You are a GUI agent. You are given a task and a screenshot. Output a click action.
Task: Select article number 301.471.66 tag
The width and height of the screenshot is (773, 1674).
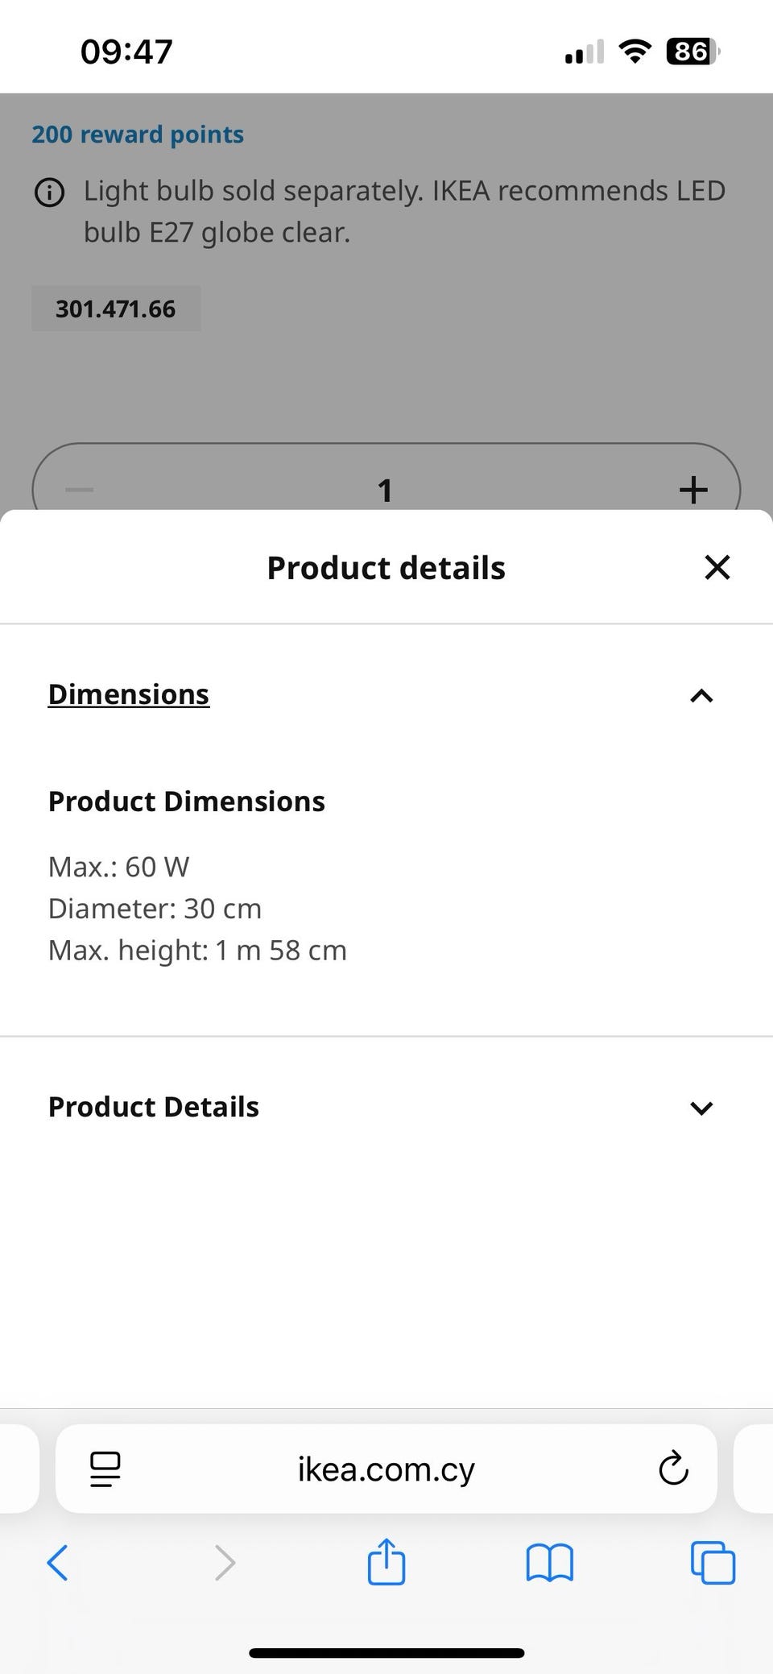[x=116, y=309]
